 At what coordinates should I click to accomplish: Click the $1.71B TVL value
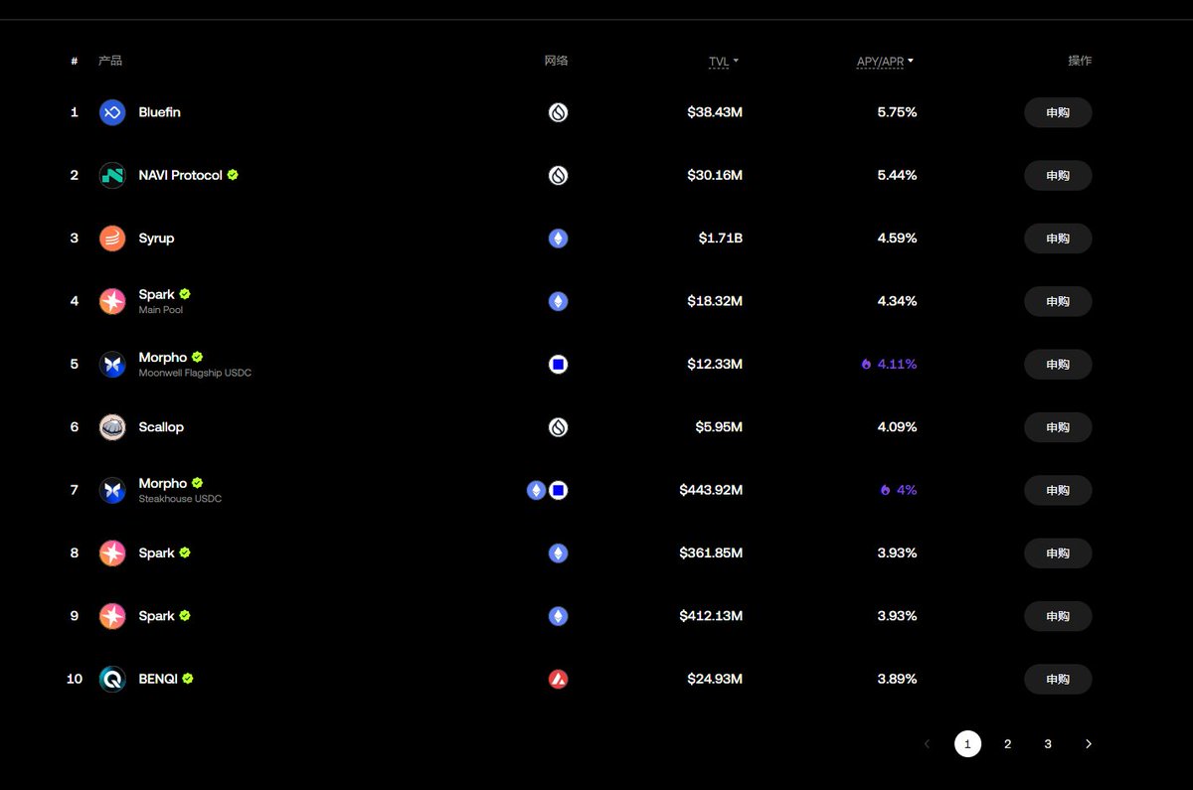coord(721,238)
